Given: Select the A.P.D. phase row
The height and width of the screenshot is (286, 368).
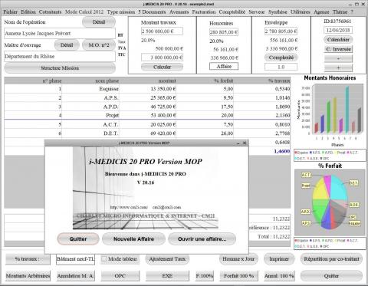Looking at the screenshot, I should pyautogui.click(x=147, y=107).
